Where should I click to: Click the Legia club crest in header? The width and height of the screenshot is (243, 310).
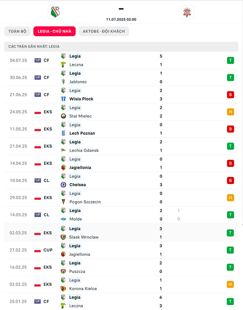[55, 12]
